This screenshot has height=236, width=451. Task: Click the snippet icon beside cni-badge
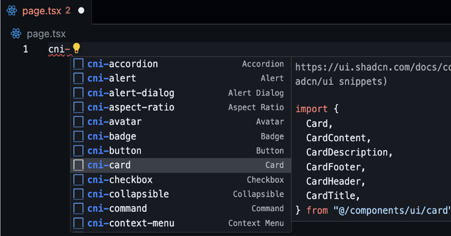click(x=78, y=136)
